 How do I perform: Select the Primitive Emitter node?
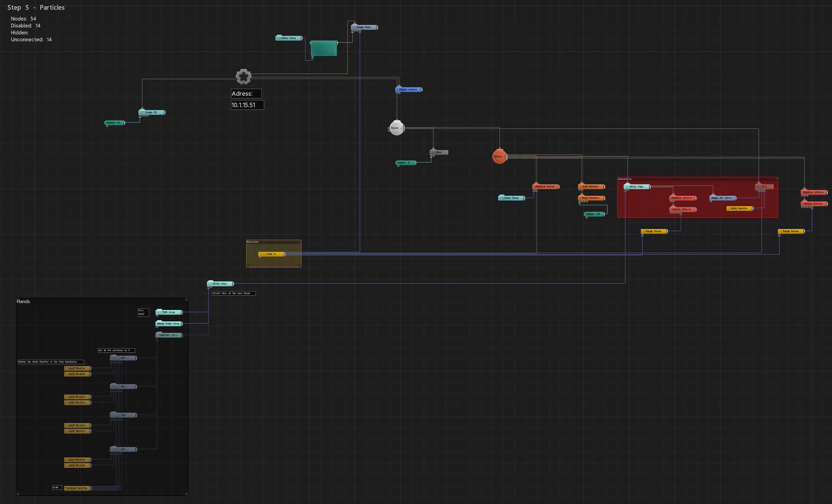click(545, 187)
